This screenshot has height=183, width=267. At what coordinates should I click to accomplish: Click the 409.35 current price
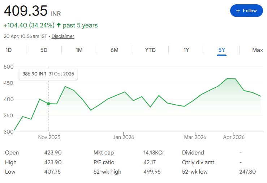[x=26, y=11]
